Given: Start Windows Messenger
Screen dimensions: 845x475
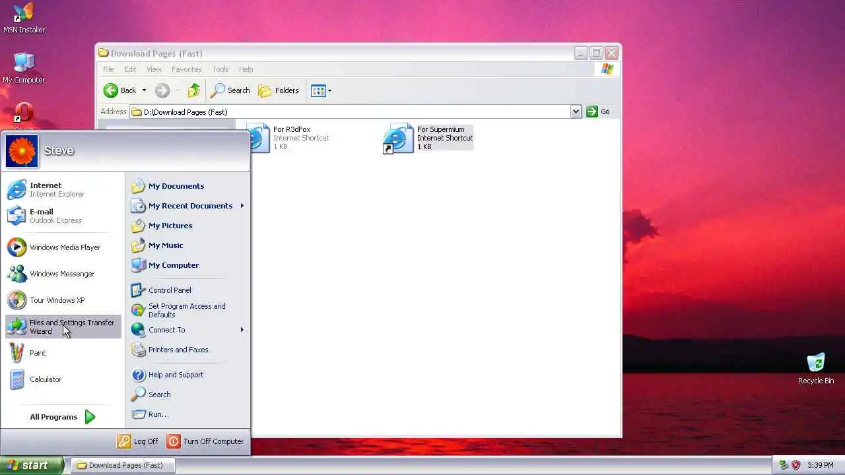Looking at the screenshot, I should [63, 274].
